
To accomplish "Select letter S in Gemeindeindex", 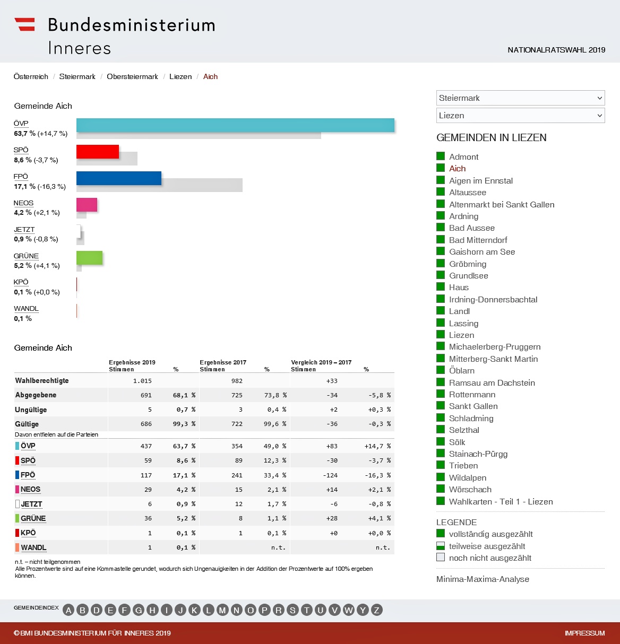I will [292, 610].
